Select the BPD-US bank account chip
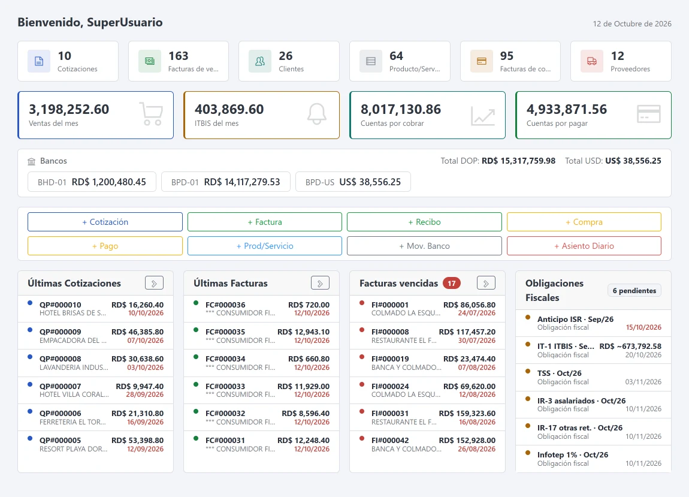This screenshot has width=689, height=497. coord(353,182)
